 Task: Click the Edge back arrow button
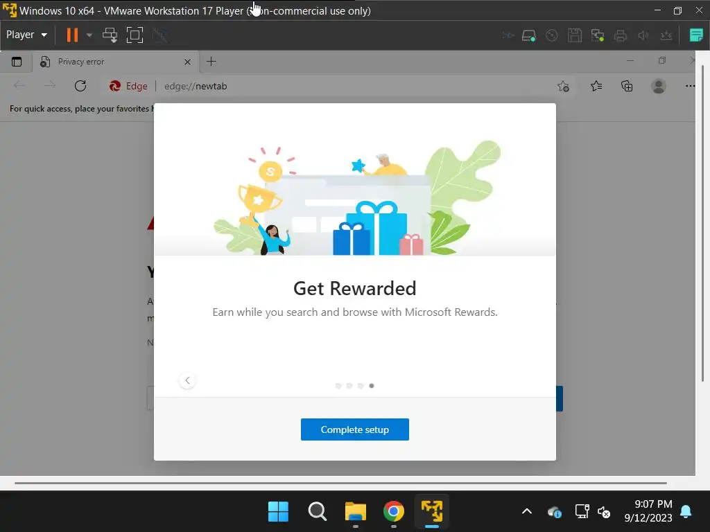19,86
